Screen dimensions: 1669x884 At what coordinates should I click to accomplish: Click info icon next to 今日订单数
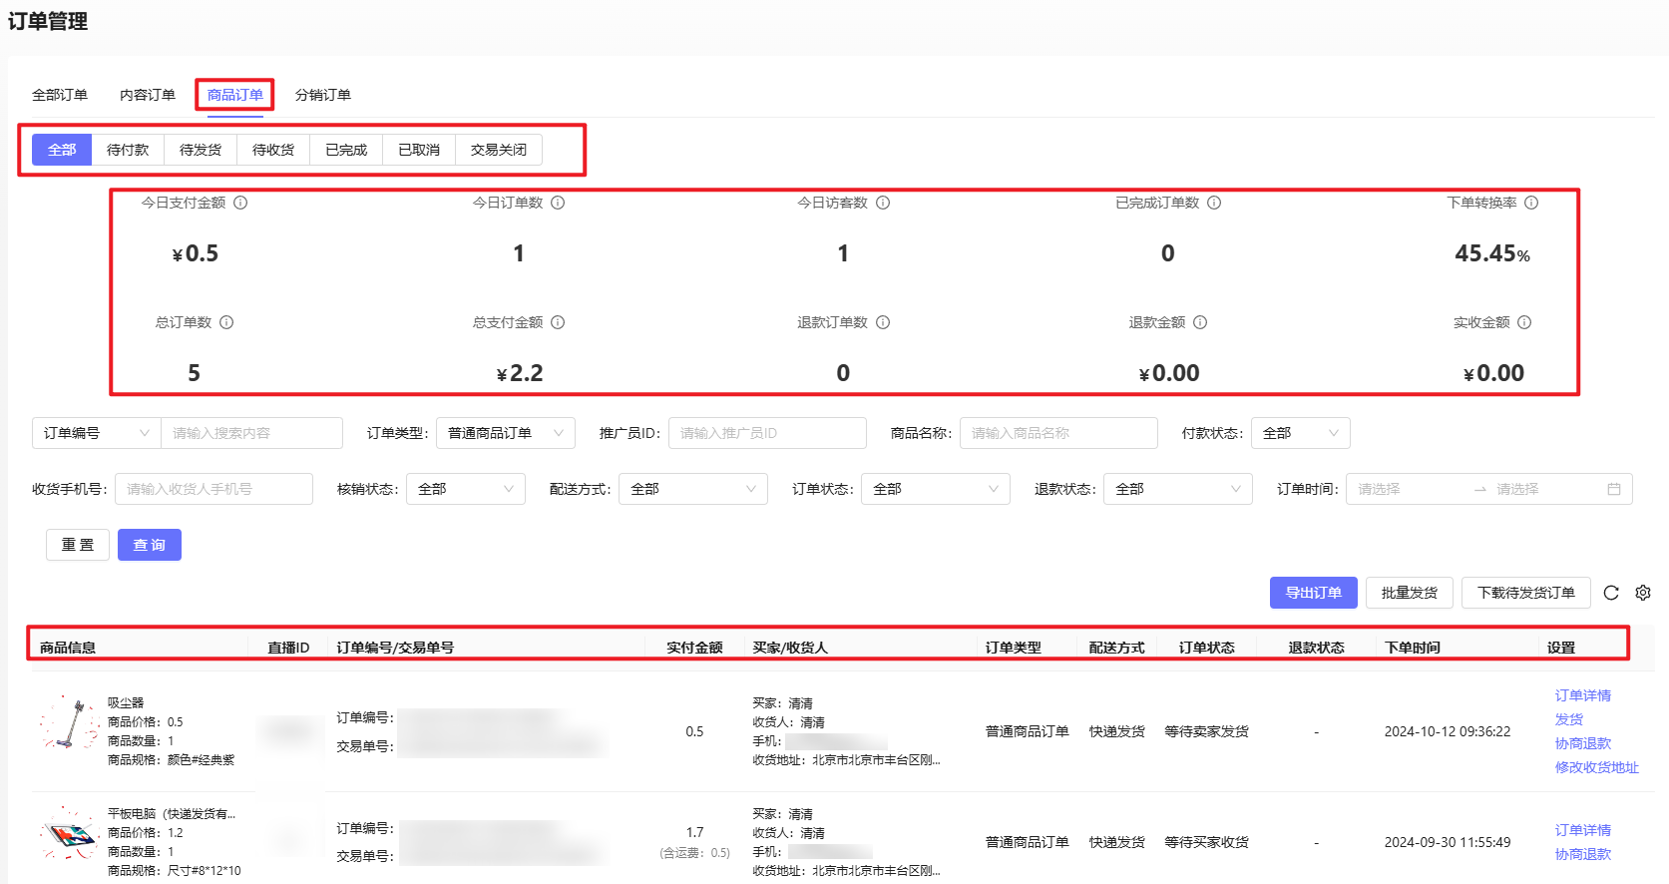pyautogui.click(x=558, y=203)
